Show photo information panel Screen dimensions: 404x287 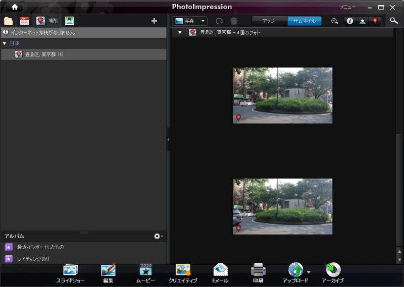tap(349, 21)
